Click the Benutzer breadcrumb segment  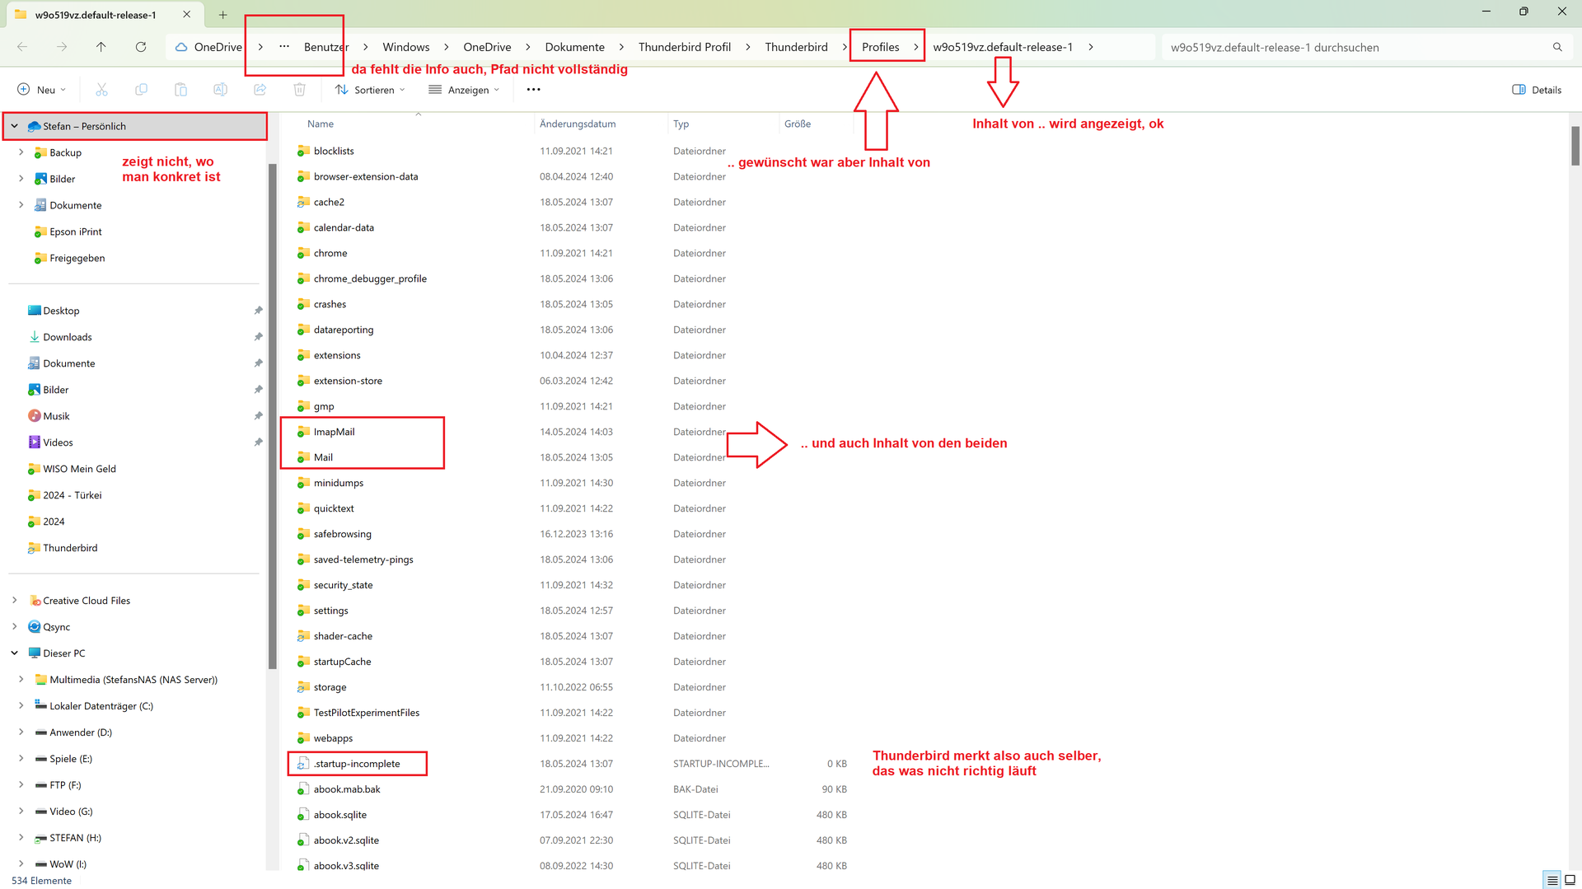(326, 47)
